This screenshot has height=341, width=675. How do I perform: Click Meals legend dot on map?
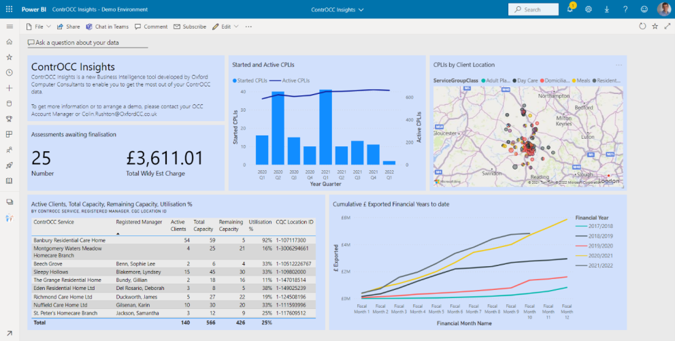point(574,80)
